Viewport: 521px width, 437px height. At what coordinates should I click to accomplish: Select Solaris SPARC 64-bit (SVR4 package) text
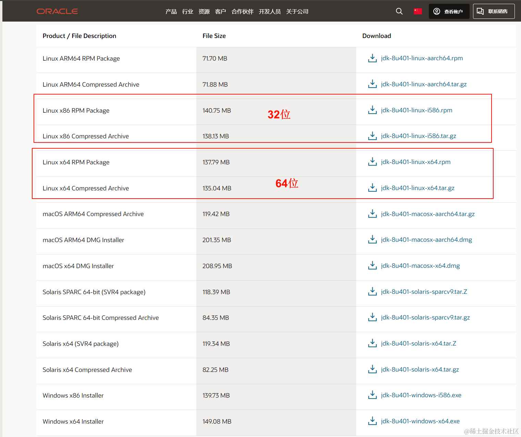(94, 292)
